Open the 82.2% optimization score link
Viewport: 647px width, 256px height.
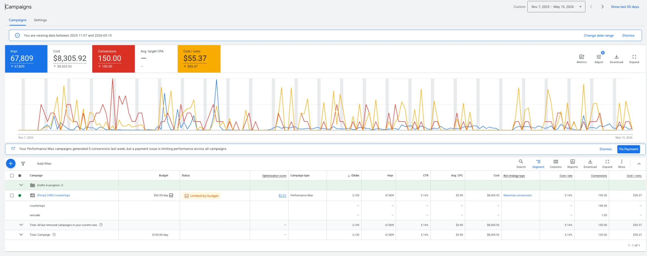click(x=282, y=195)
